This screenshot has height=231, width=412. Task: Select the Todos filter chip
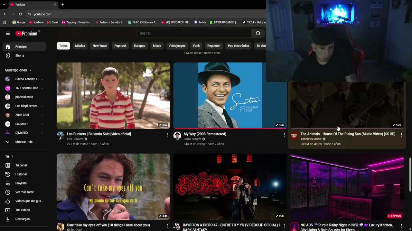(63, 46)
